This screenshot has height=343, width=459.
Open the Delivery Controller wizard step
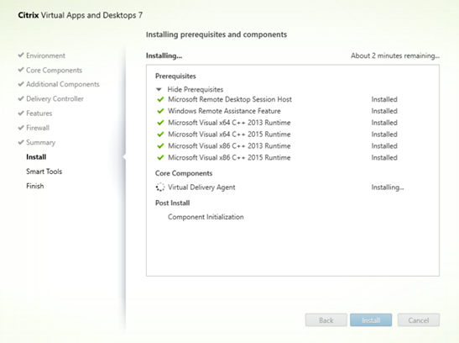(x=55, y=99)
